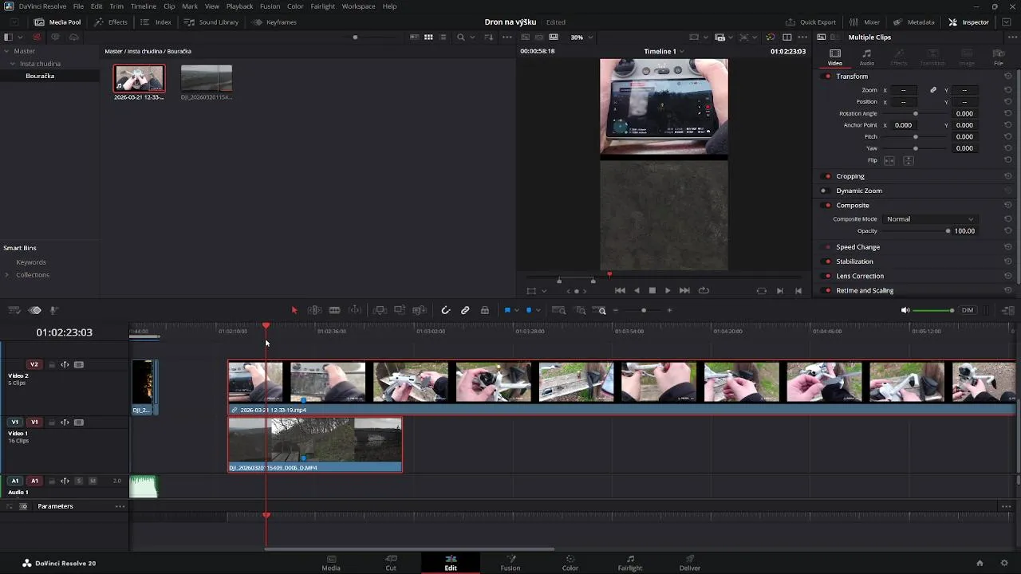Expand the Speed Change section
The width and height of the screenshot is (1021, 574).
click(x=857, y=247)
